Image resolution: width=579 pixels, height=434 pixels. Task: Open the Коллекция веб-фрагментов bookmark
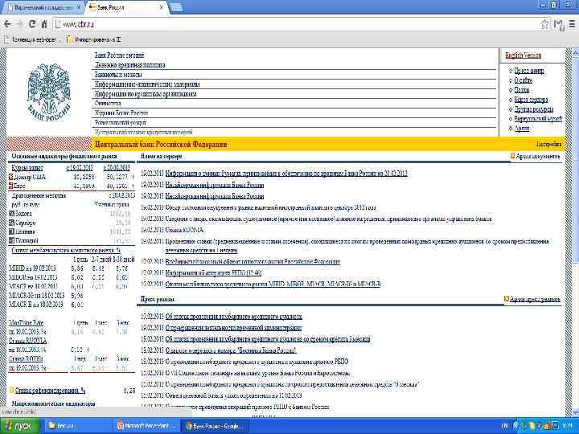tap(32, 39)
